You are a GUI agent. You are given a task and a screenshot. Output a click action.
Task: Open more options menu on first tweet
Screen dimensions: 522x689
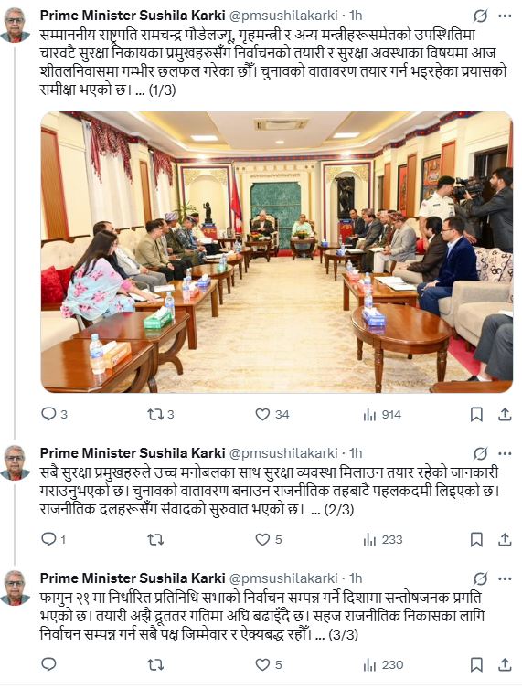(x=505, y=16)
